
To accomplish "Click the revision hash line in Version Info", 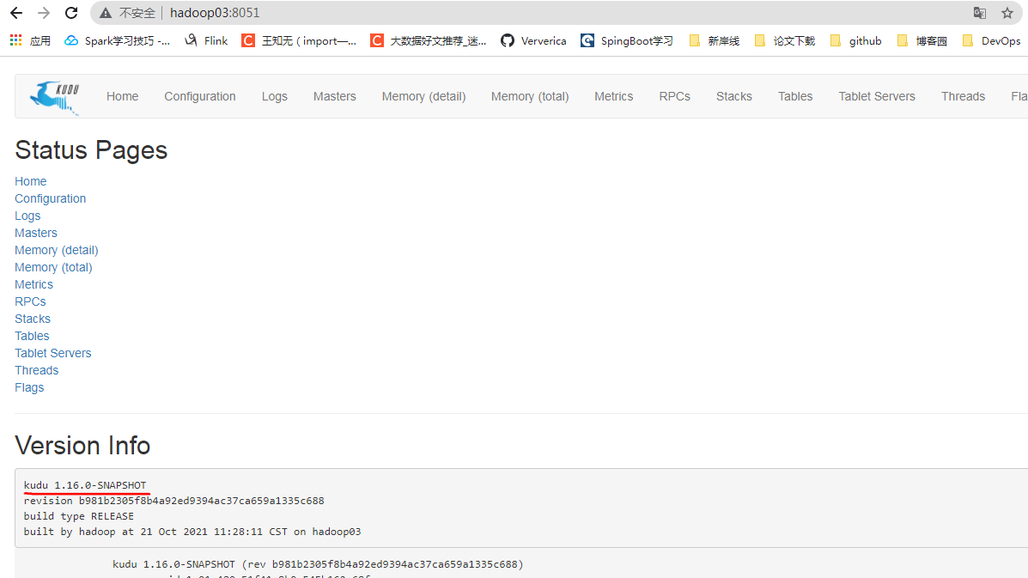I will coord(173,501).
